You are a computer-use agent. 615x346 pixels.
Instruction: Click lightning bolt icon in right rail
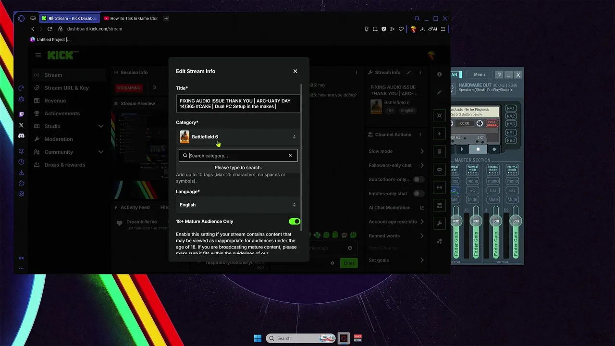coord(439,134)
